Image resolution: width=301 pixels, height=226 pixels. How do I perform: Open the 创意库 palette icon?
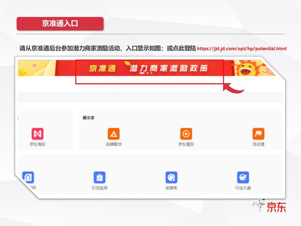point(171,178)
